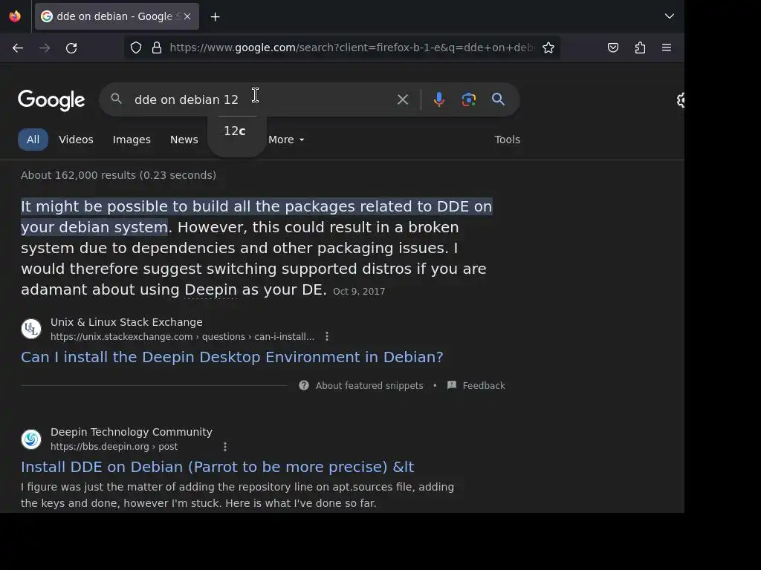Go to Google homepage via logo
761x570 pixels.
click(51, 100)
